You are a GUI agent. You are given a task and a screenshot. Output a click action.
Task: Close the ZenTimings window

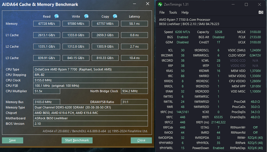pyautogui.click(x=259, y=5)
